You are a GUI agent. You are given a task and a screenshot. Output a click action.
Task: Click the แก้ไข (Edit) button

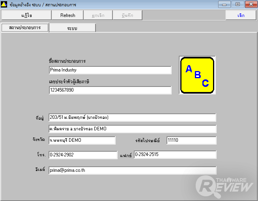tap(26, 15)
